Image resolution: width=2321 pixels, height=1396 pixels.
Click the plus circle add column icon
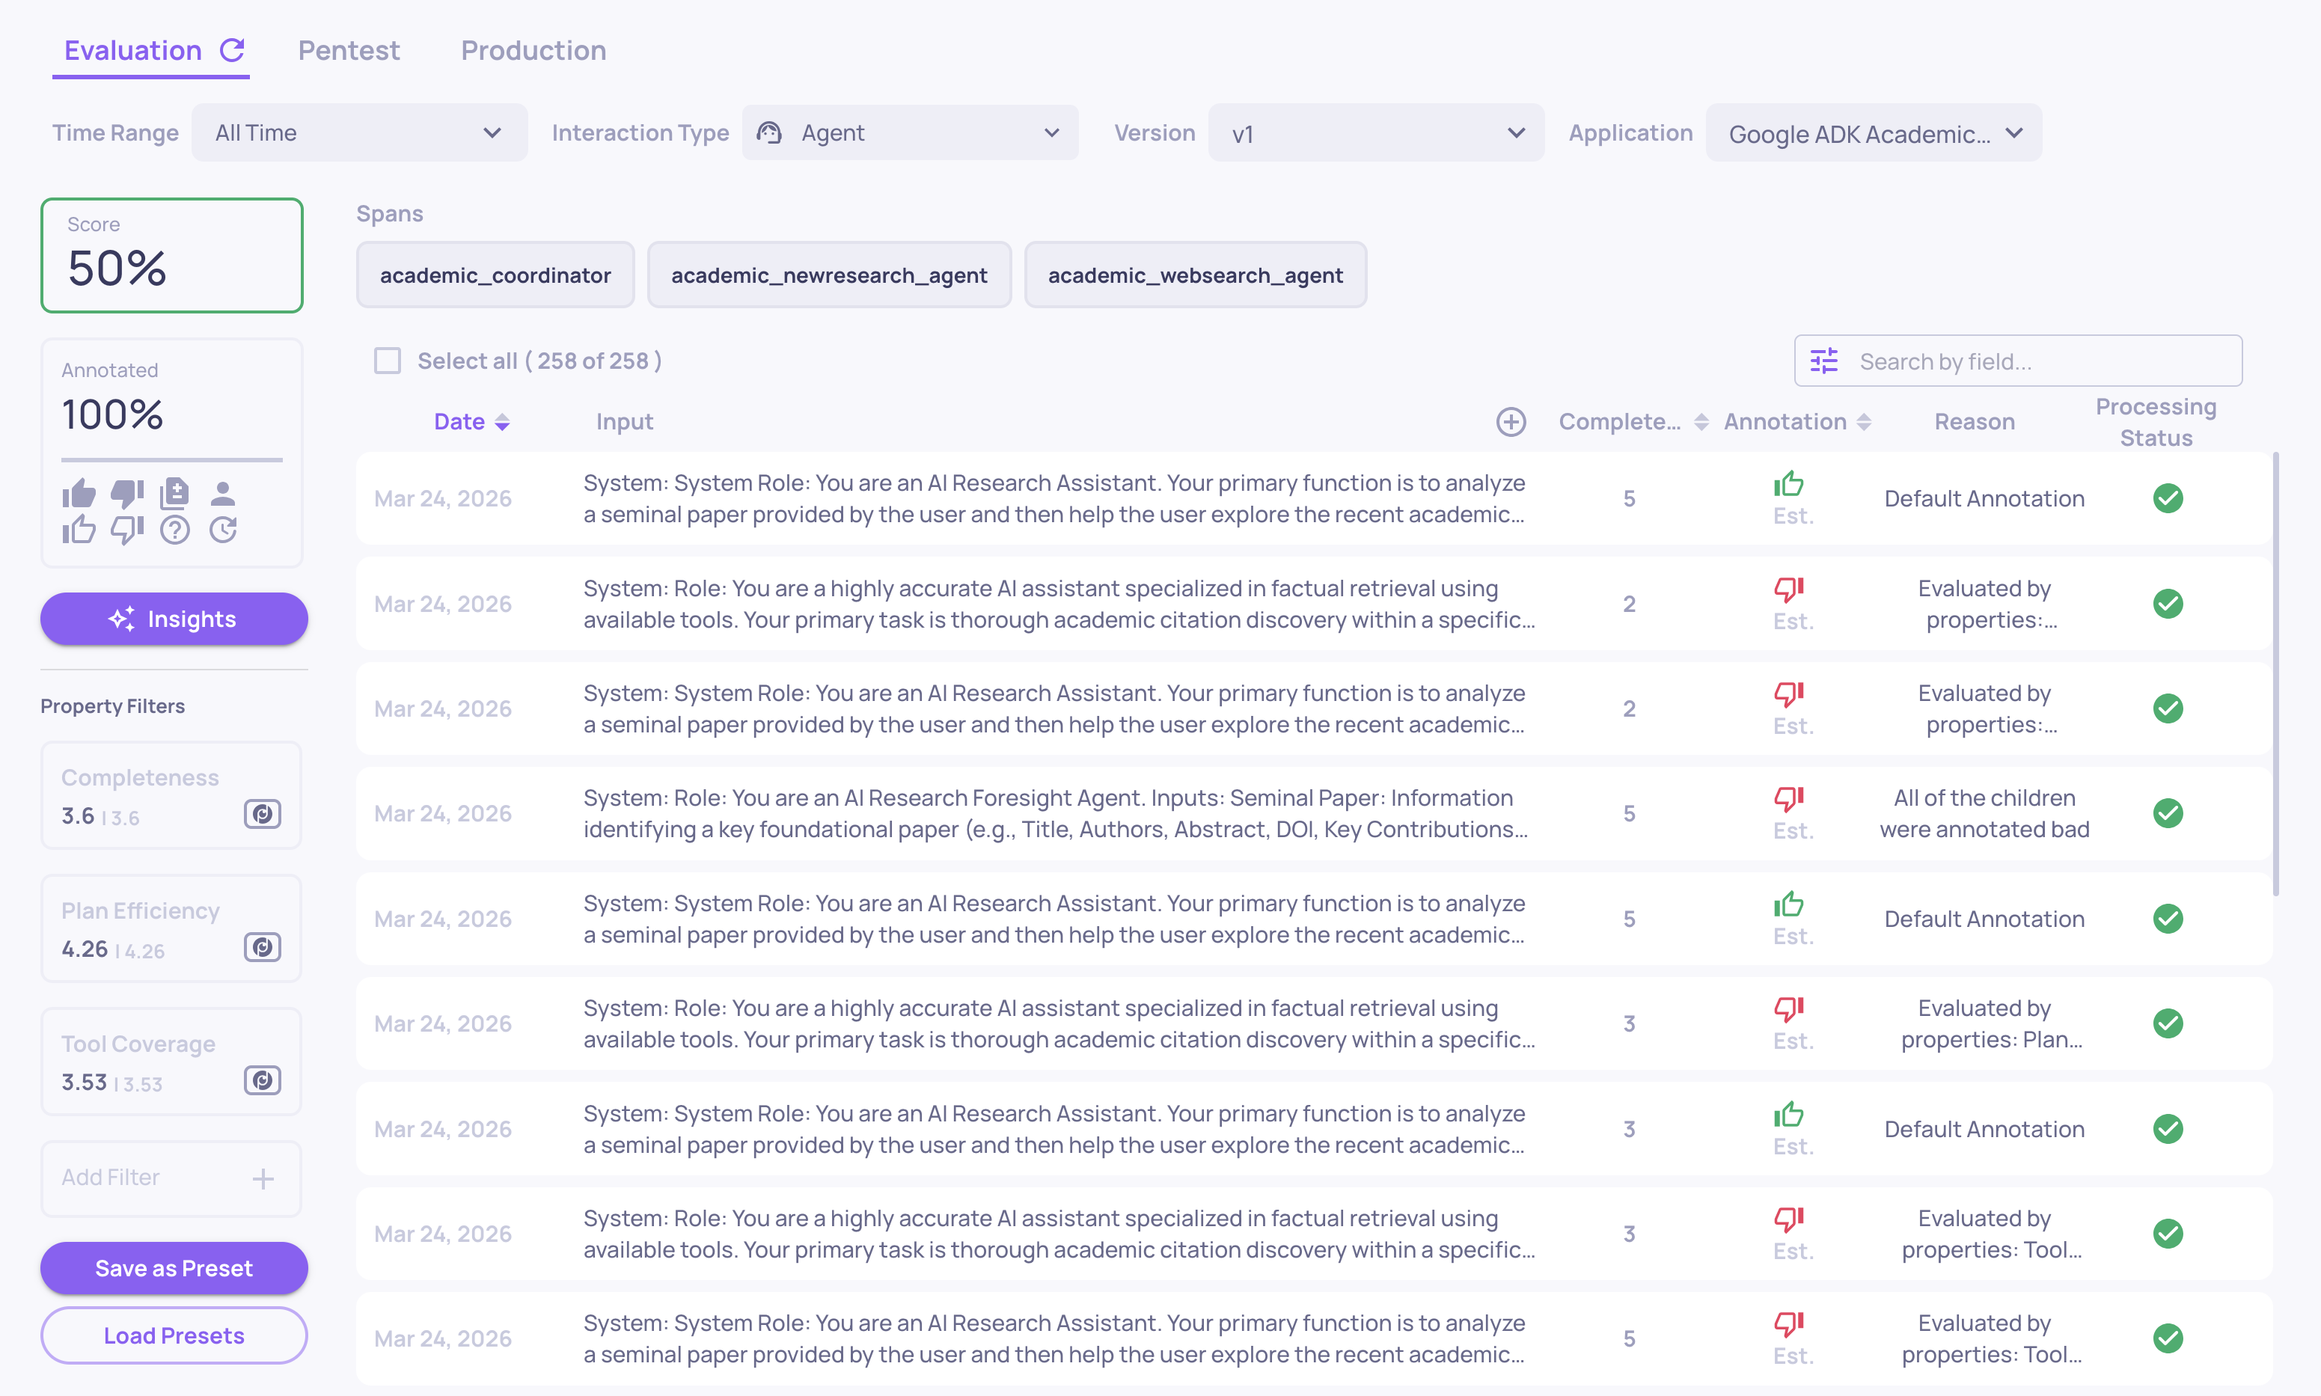click(1511, 421)
